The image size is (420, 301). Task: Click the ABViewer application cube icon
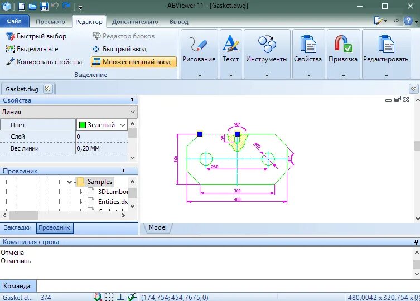6,6
